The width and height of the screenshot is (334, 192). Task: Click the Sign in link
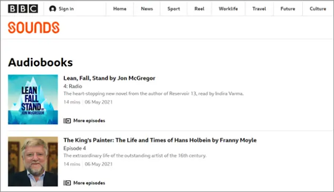(66, 8)
